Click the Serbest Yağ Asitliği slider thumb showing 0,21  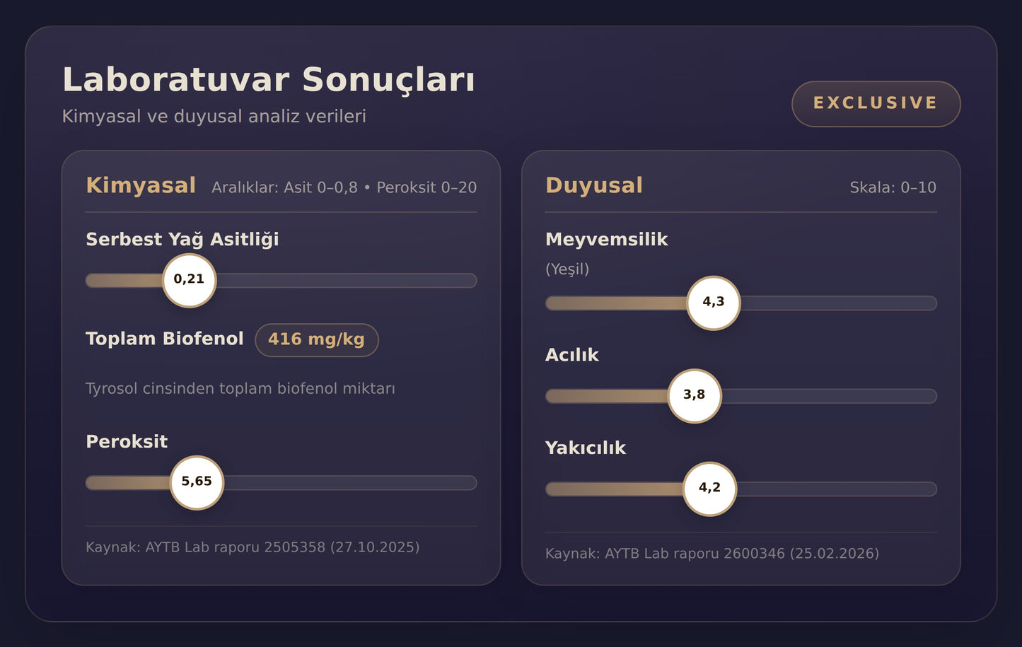click(x=189, y=280)
